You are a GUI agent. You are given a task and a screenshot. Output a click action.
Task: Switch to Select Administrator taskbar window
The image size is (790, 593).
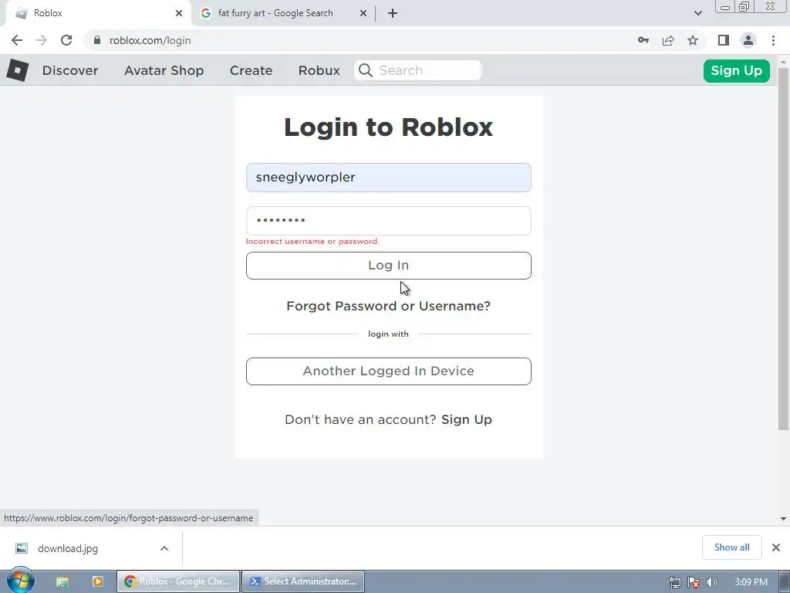pos(303,581)
